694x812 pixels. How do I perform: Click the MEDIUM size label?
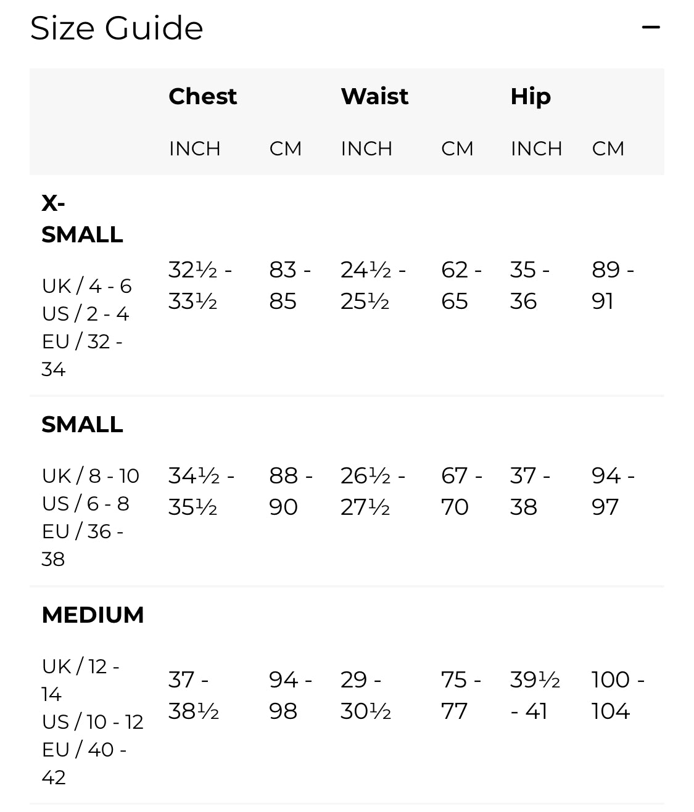click(93, 615)
